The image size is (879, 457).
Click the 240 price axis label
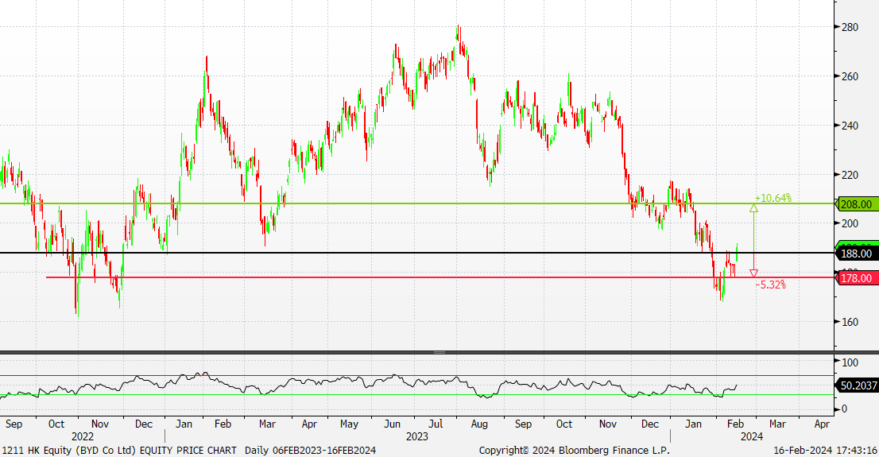click(850, 126)
